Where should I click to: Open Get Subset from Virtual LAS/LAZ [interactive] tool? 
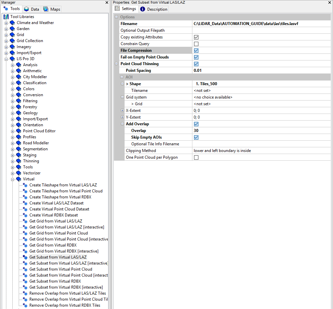point(68,263)
